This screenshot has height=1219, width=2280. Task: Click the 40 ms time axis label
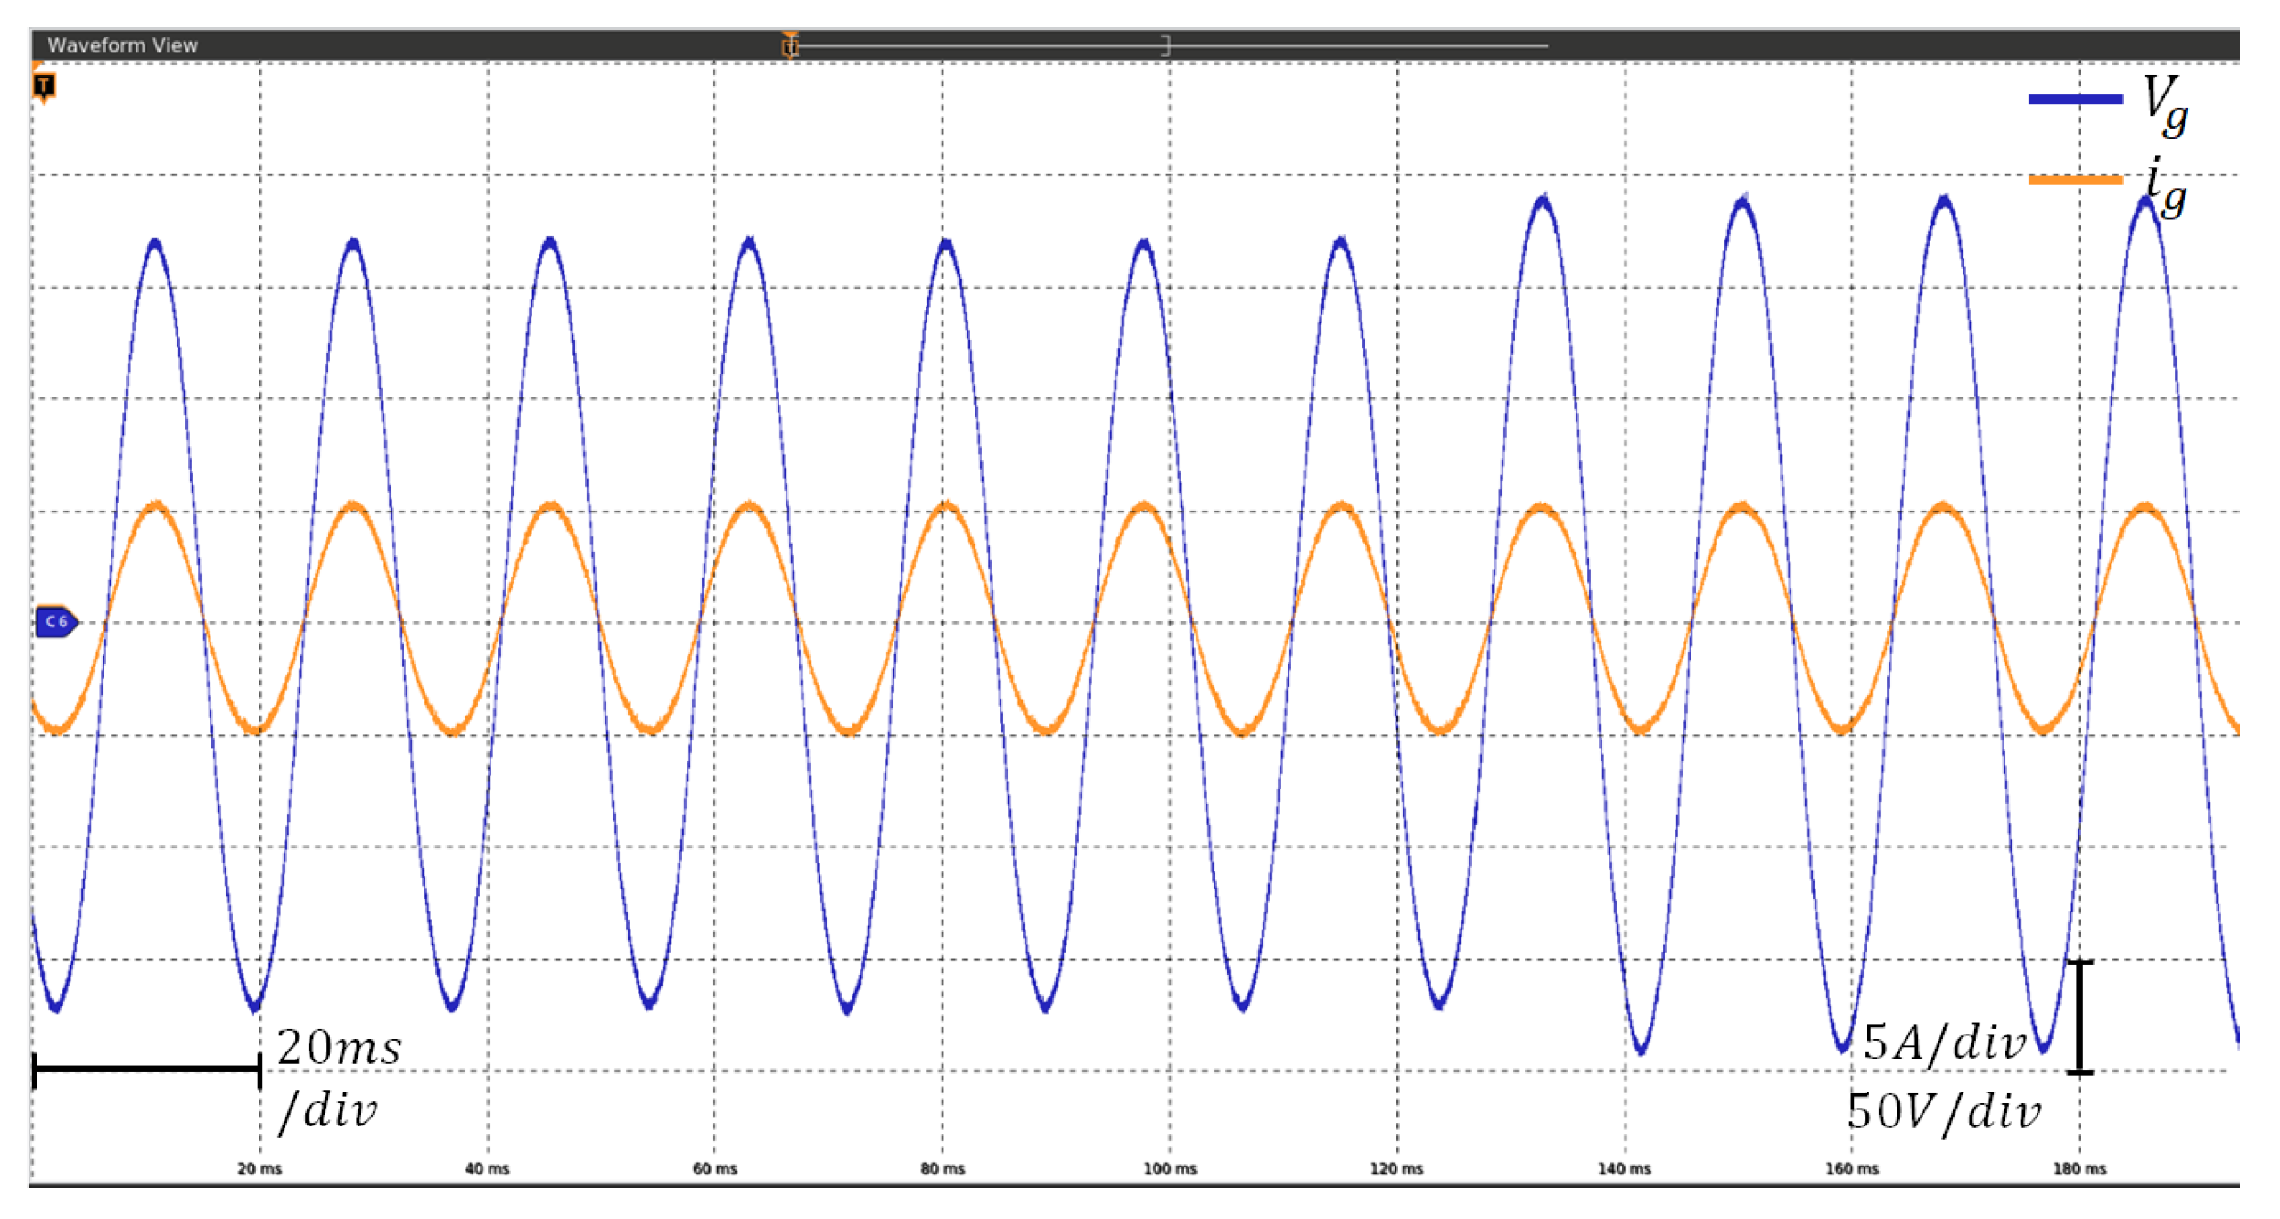click(x=487, y=1168)
